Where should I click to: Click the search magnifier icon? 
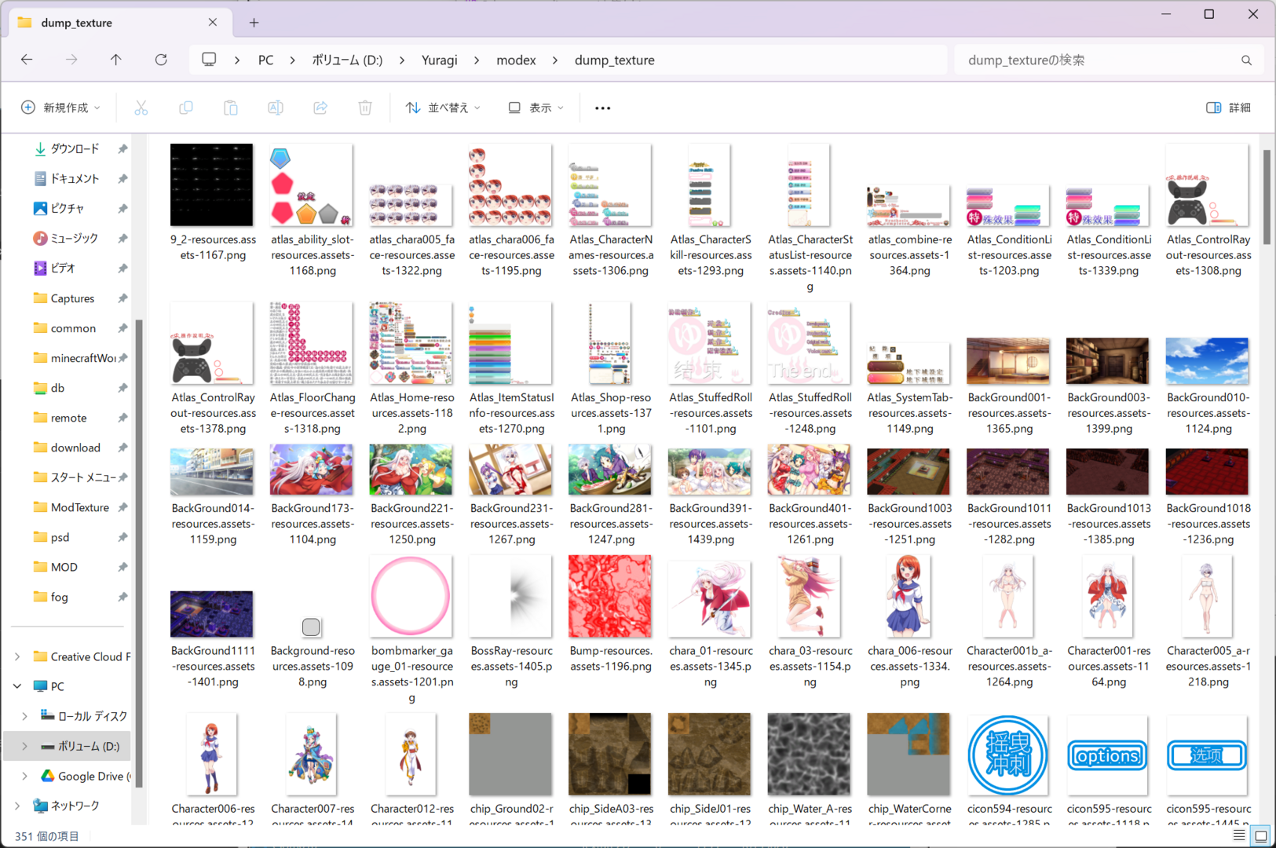(x=1246, y=60)
